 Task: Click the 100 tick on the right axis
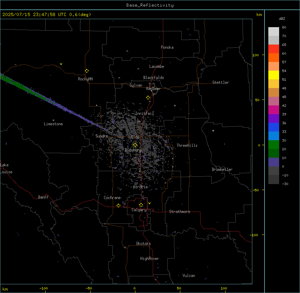pyautogui.click(x=255, y=55)
